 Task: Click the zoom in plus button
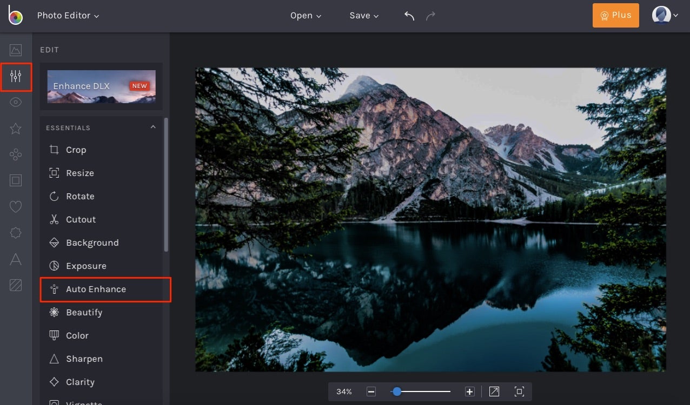(469, 391)
